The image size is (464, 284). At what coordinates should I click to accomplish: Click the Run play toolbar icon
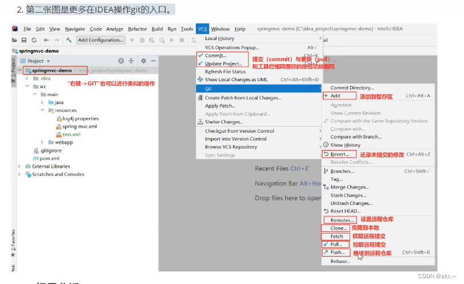[132, 40]
